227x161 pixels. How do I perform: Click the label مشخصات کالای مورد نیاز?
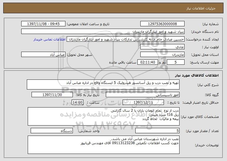click(200, 117)
